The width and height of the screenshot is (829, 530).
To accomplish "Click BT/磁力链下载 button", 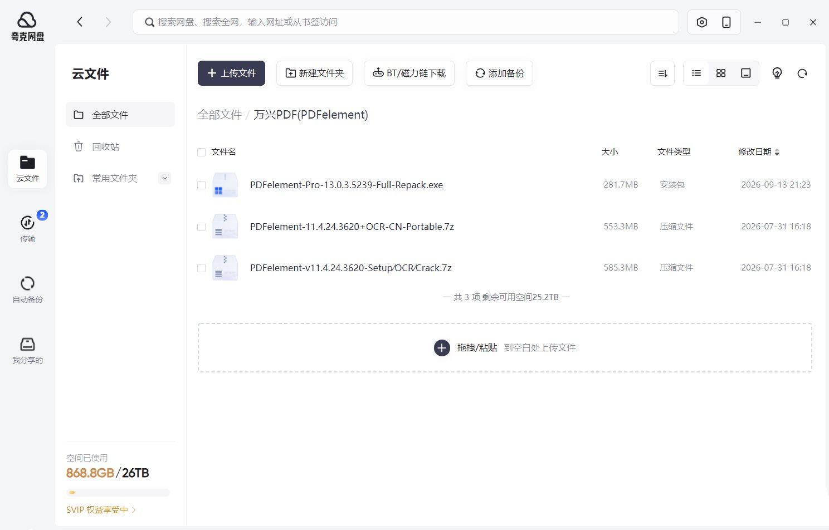I will click(x=409, y=73).
